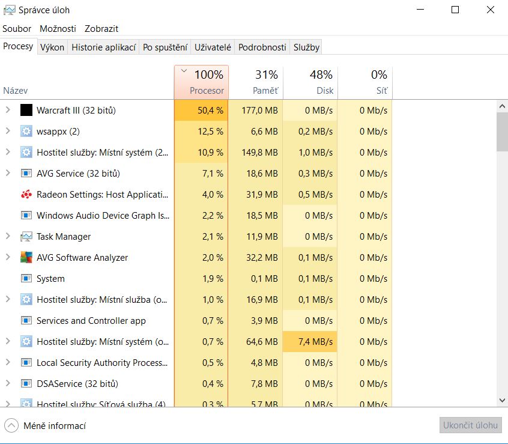Click the Méně informací circle arrow icon
The width and height of the screenshot is (508, 444).
click(11, 425)
